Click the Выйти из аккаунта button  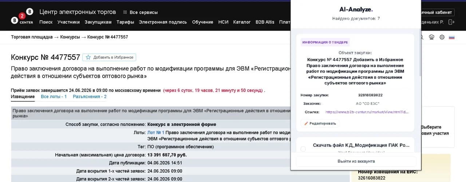(x=356, y=161)
